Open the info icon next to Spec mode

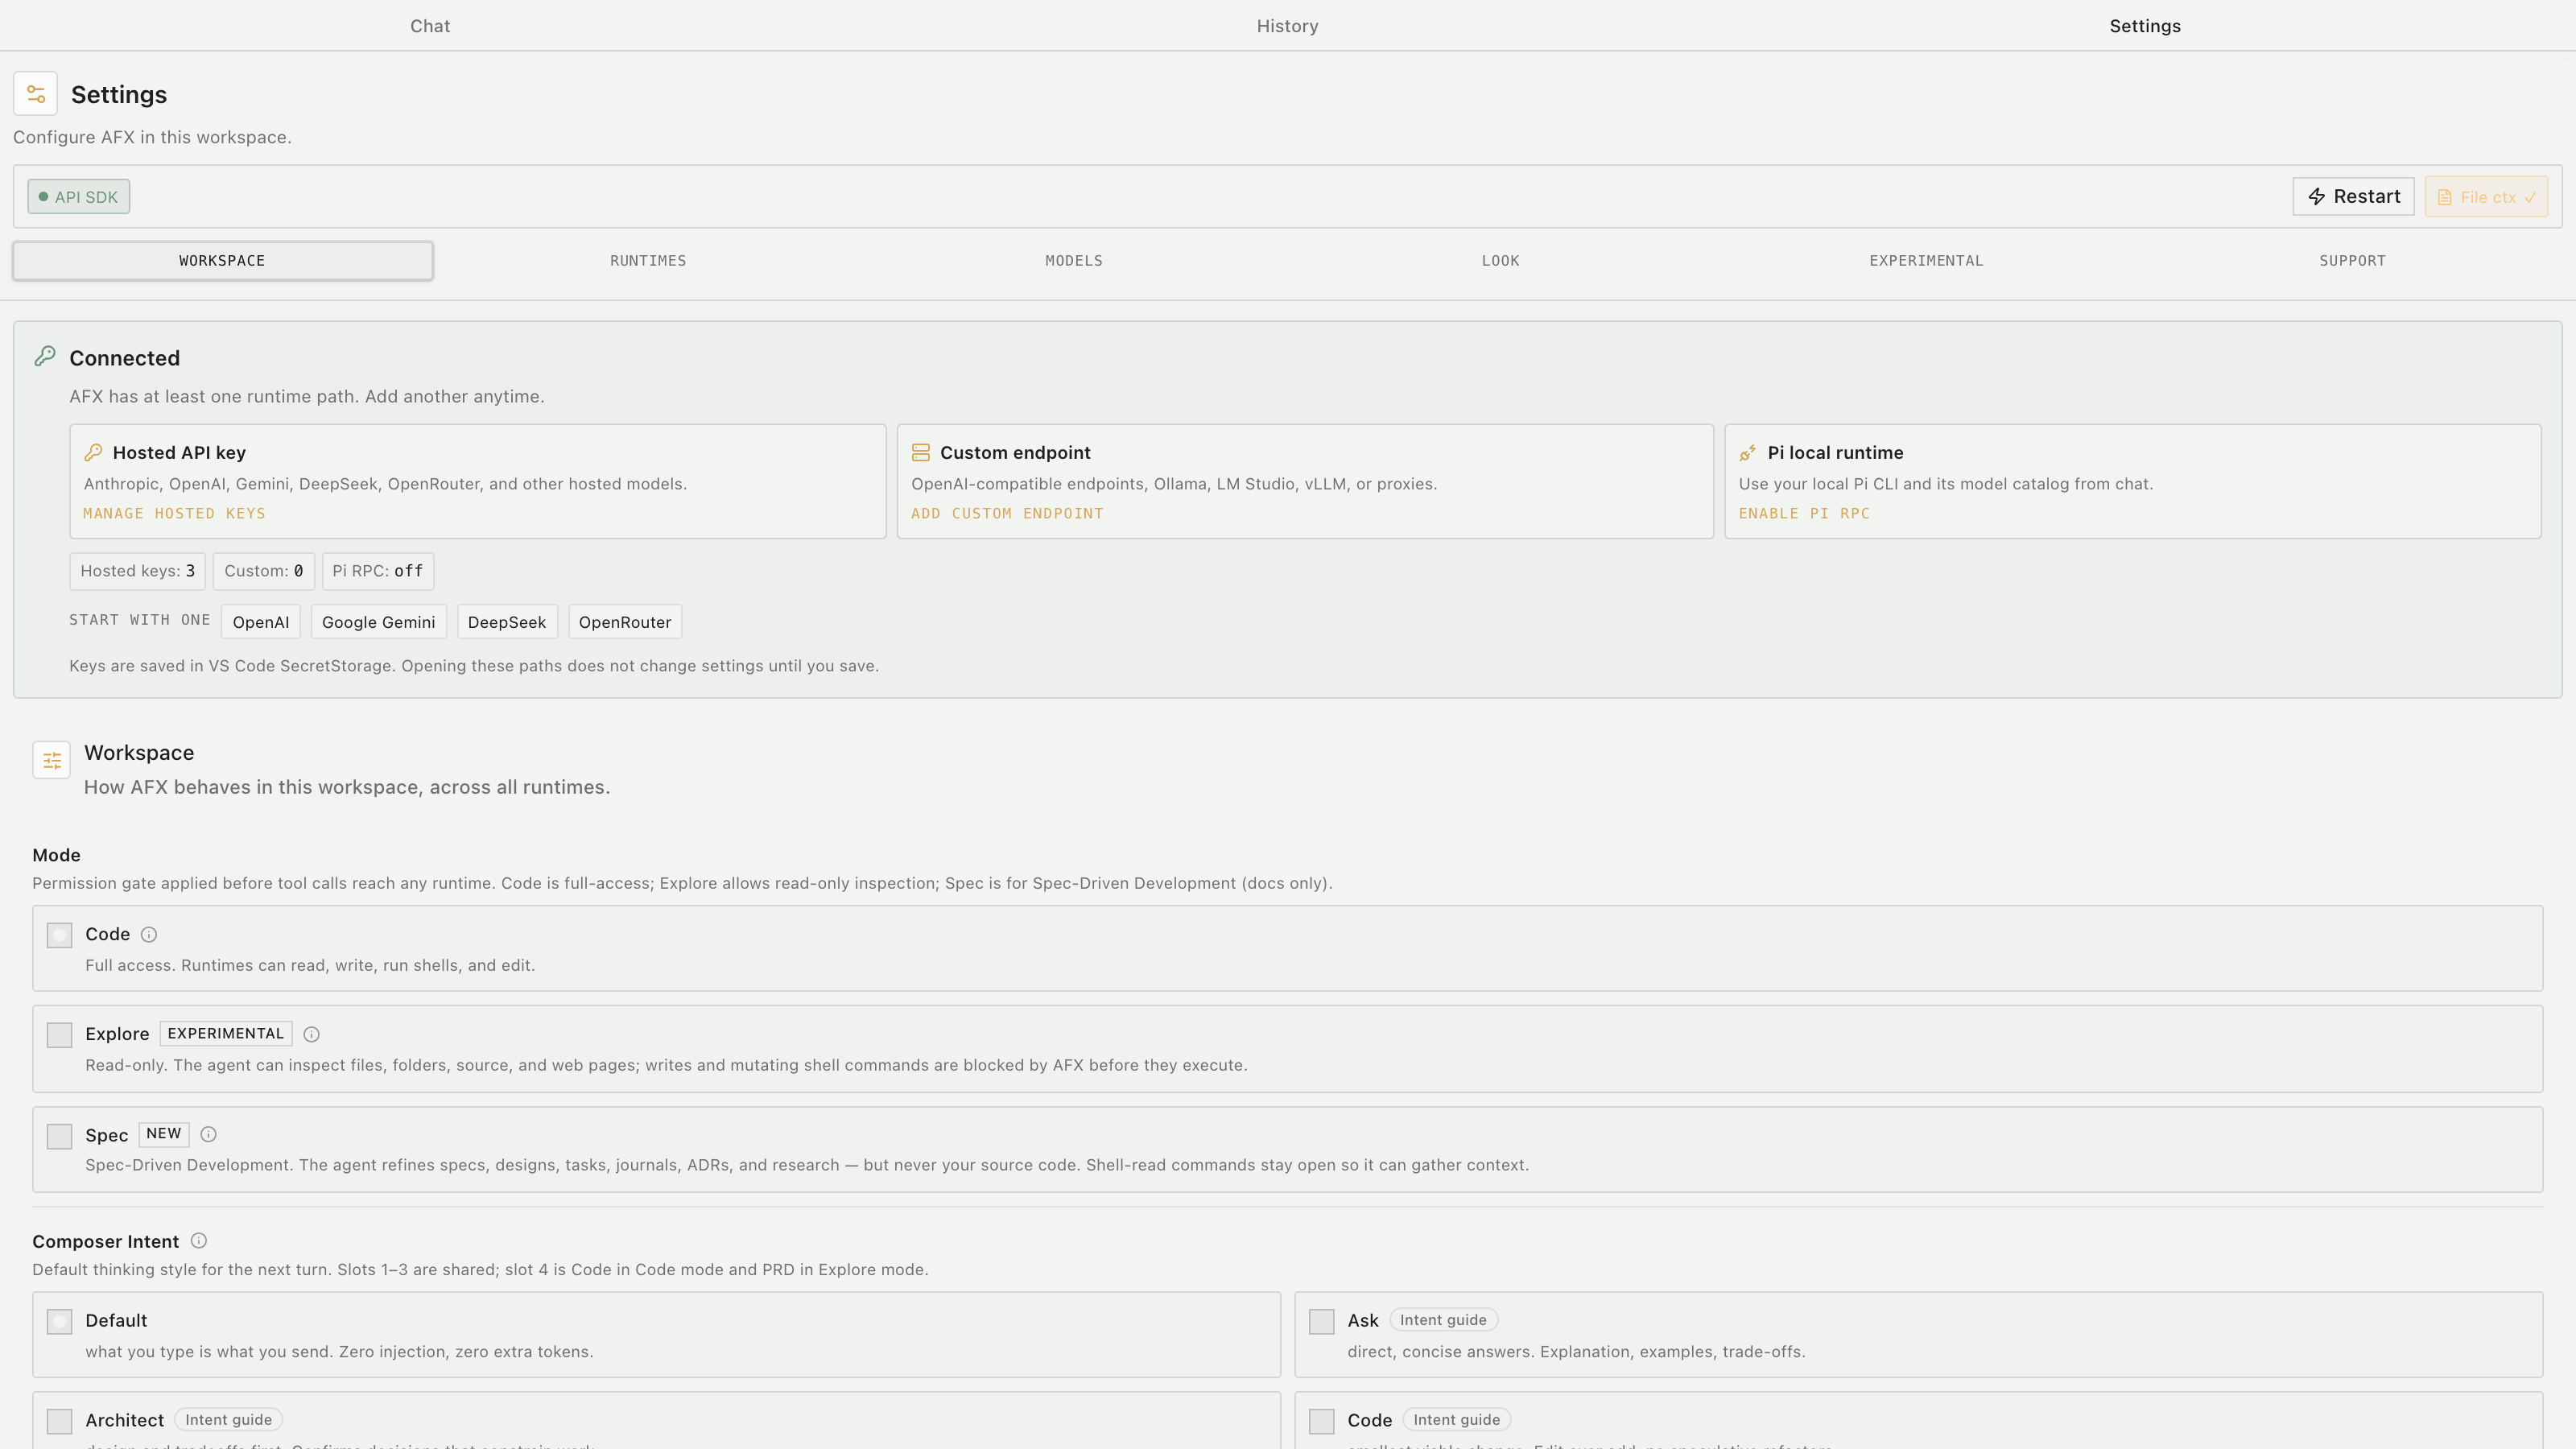[209, 1135]
